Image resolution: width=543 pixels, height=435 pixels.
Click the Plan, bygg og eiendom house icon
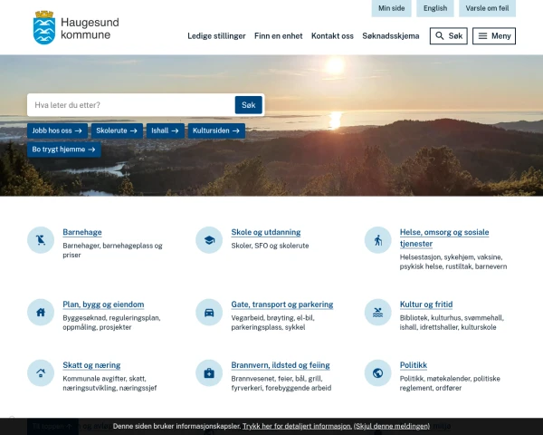coord(41,312)
